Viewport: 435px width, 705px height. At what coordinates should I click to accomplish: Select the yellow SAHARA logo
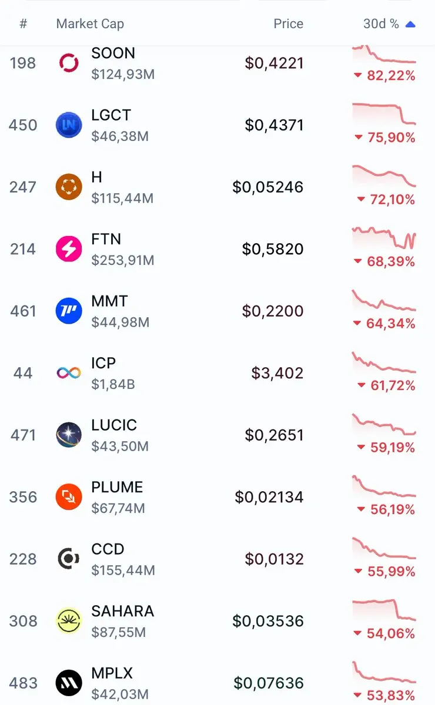tap(69, 621)
